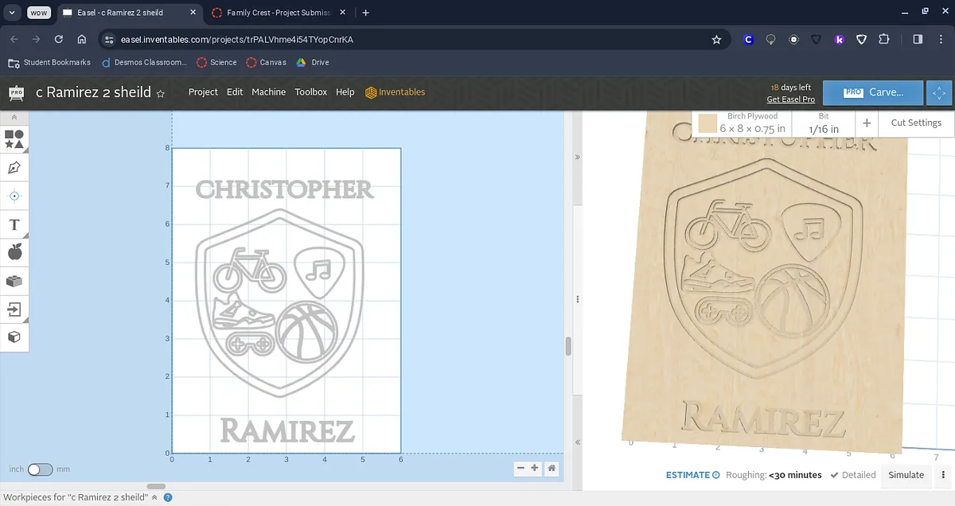Click the jog machine arrows button
Image resolution: width=955 pixels, height=506 pixels.
tap(940, 92)
